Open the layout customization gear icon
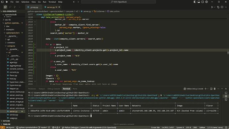The width and height of the screenshot is (229, 129). tap(206, 2)
